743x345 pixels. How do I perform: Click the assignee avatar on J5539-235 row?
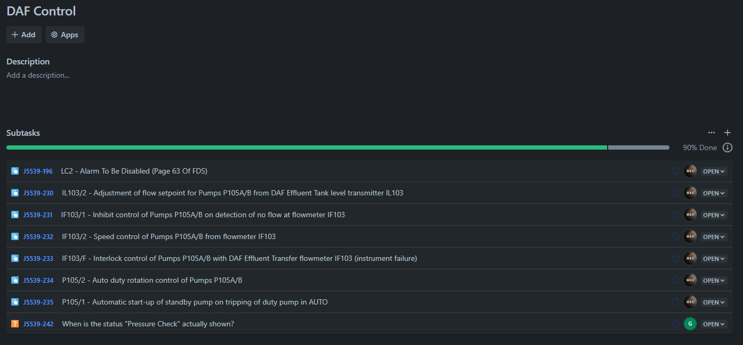pyautogui.click(x=690, y=302)
